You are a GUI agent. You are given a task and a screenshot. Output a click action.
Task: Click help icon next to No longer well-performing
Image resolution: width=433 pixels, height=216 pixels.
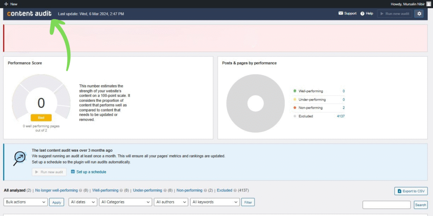[80, 190]
